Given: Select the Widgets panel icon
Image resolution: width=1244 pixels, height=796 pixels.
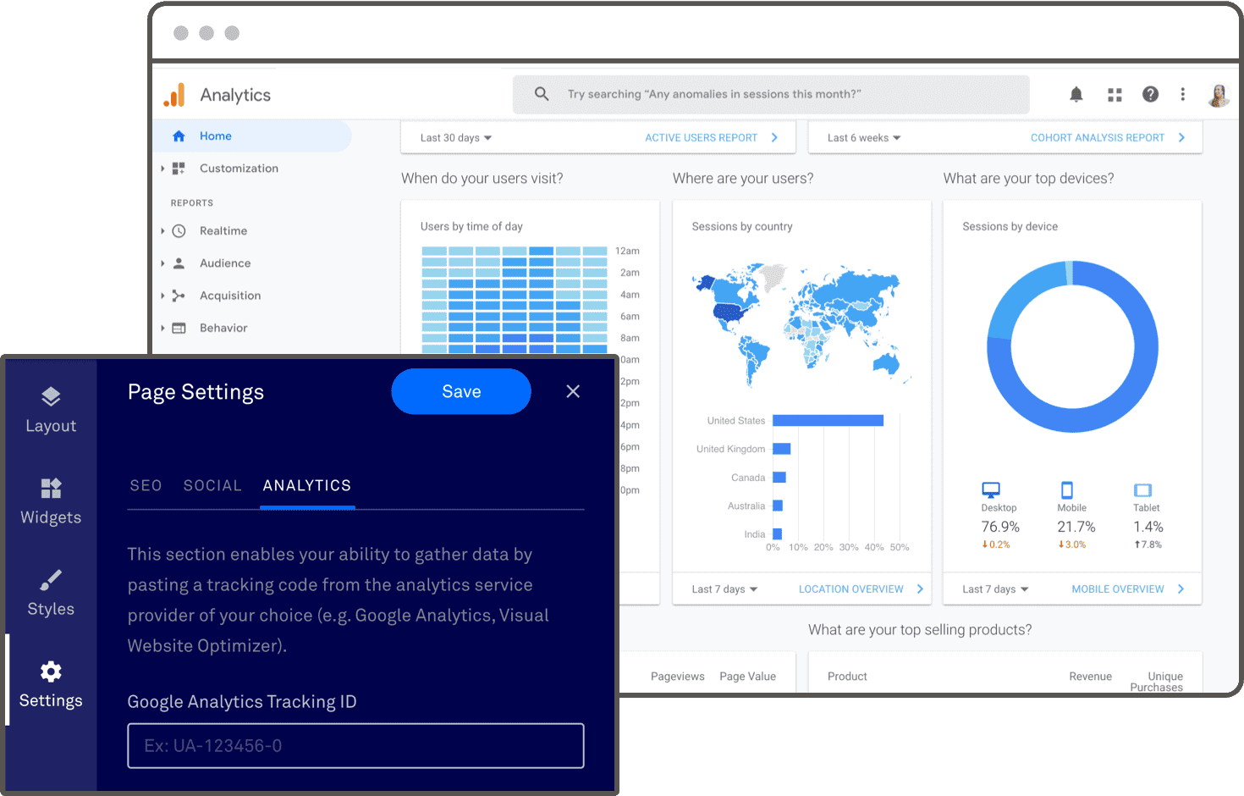Looking at the screenshot, I should [50, 489].
